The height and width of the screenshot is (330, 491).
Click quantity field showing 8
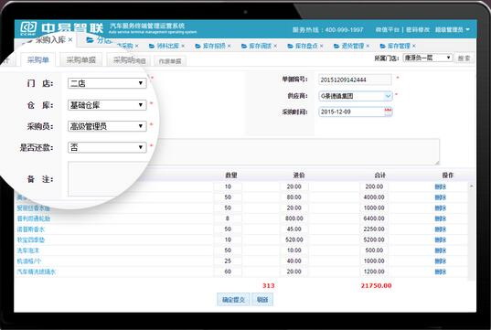click(228, 218)
